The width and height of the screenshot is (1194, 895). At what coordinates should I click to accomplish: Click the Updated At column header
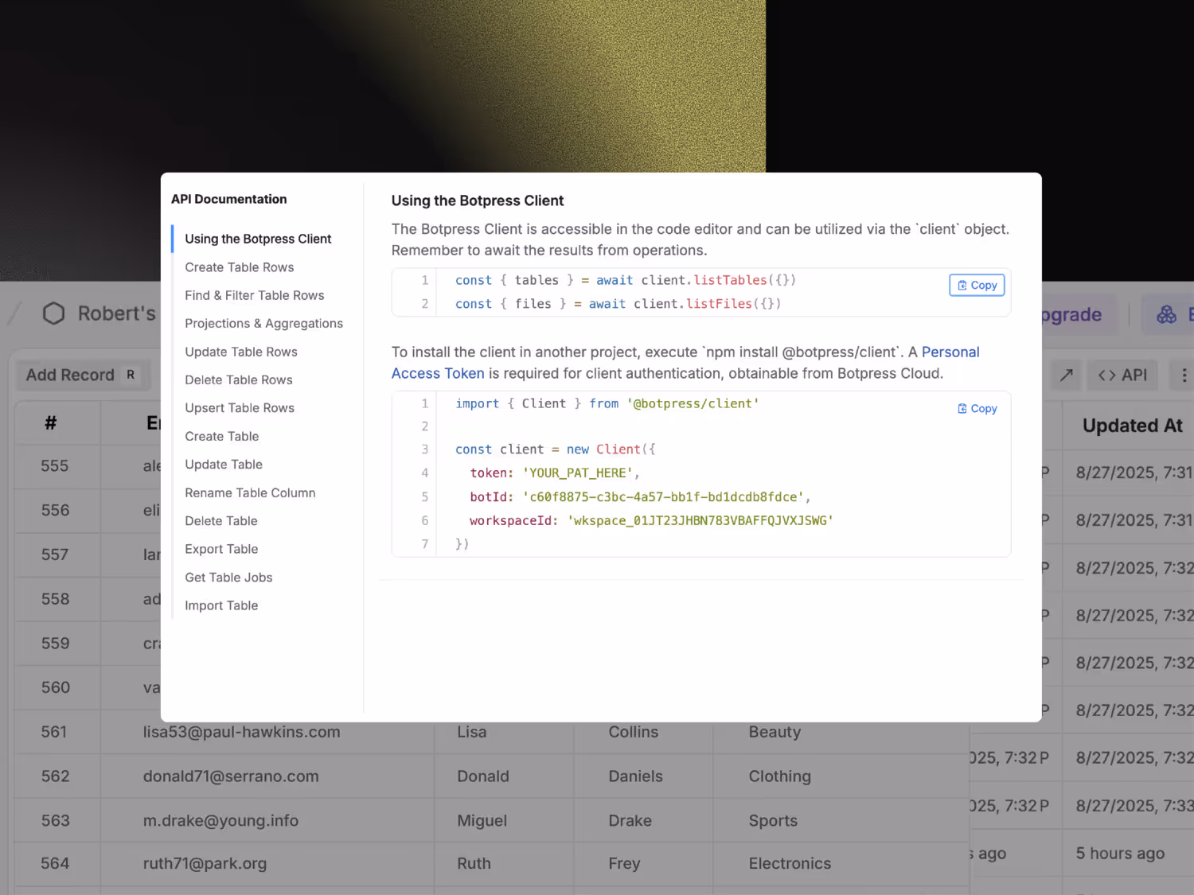tap(1132, 426)
